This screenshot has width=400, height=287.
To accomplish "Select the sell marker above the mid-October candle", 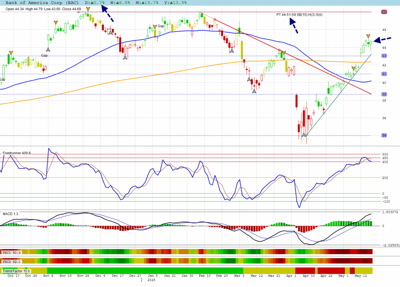I will tap(11, 53).
